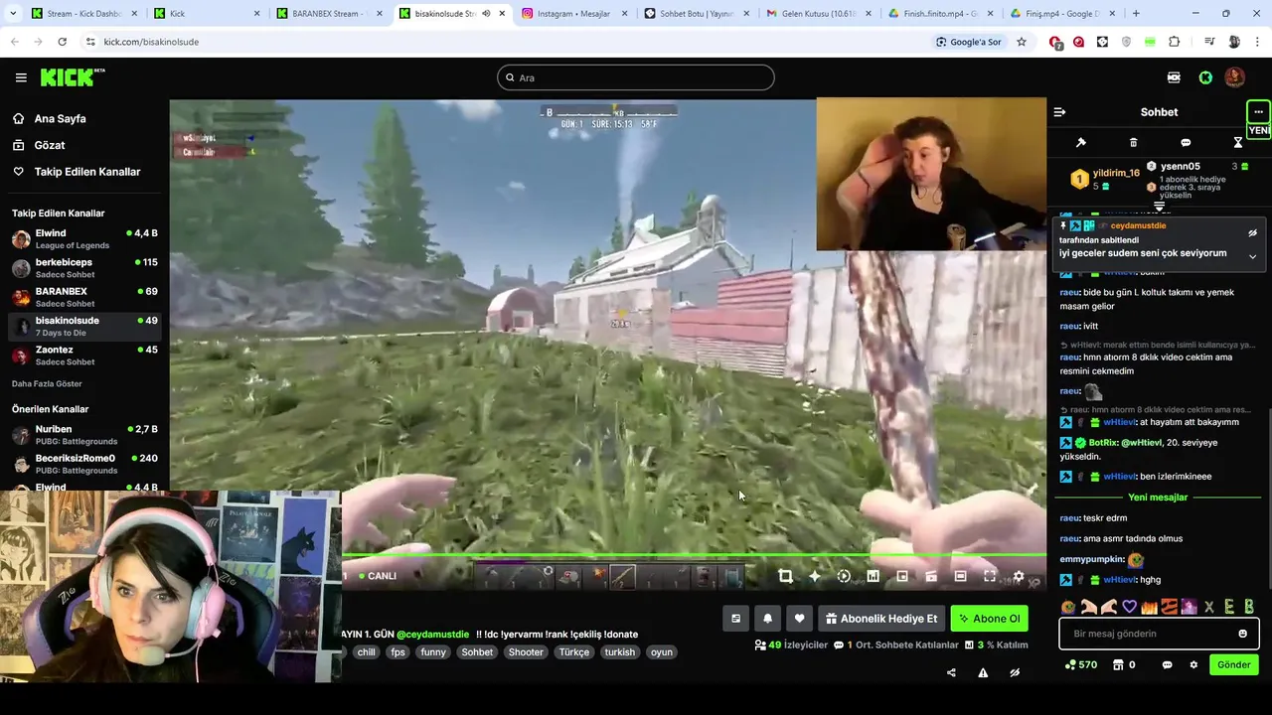Select the chill tag
This screenshot has width=1272, height=715.
[x=367, y=652]
